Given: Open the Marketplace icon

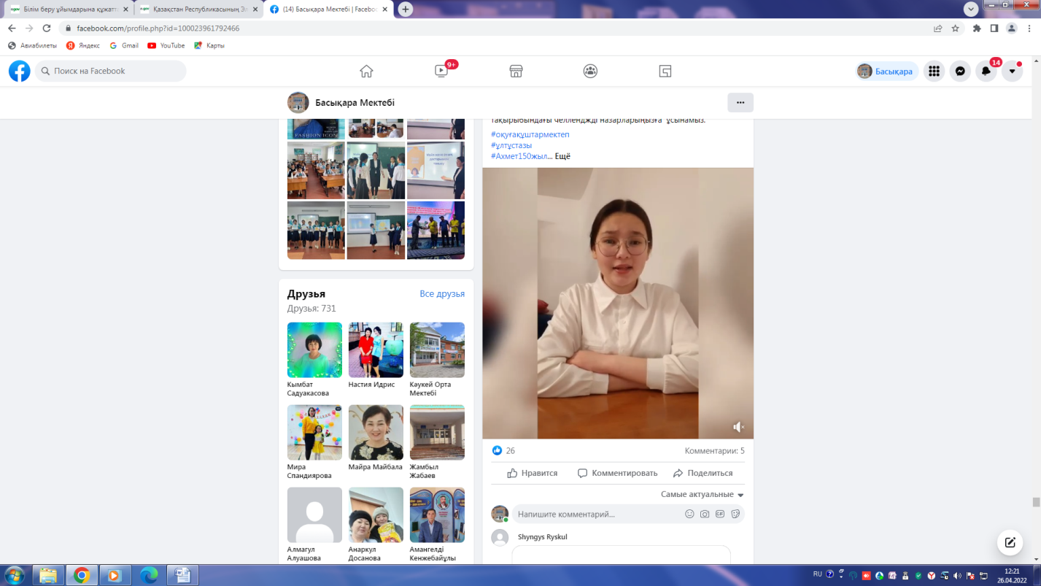Looking at the screenshot, I should click(x=516, y=71).
